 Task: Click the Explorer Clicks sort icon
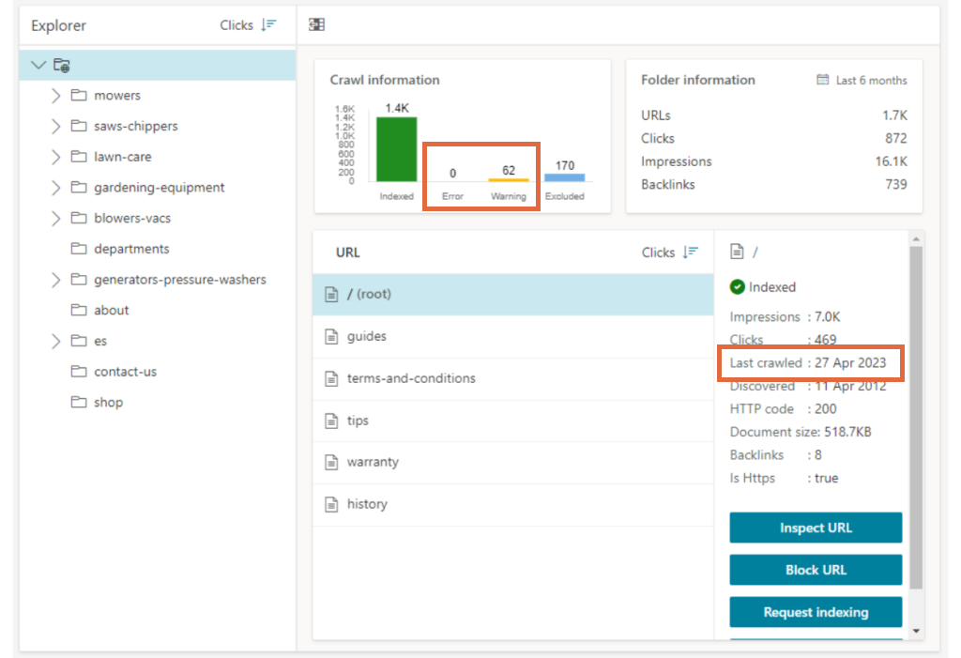269,25
